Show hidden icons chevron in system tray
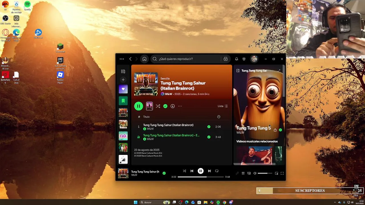The image size is (365, 205). click(335, 202)
